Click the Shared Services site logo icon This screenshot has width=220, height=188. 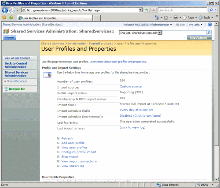click(6, 31)
